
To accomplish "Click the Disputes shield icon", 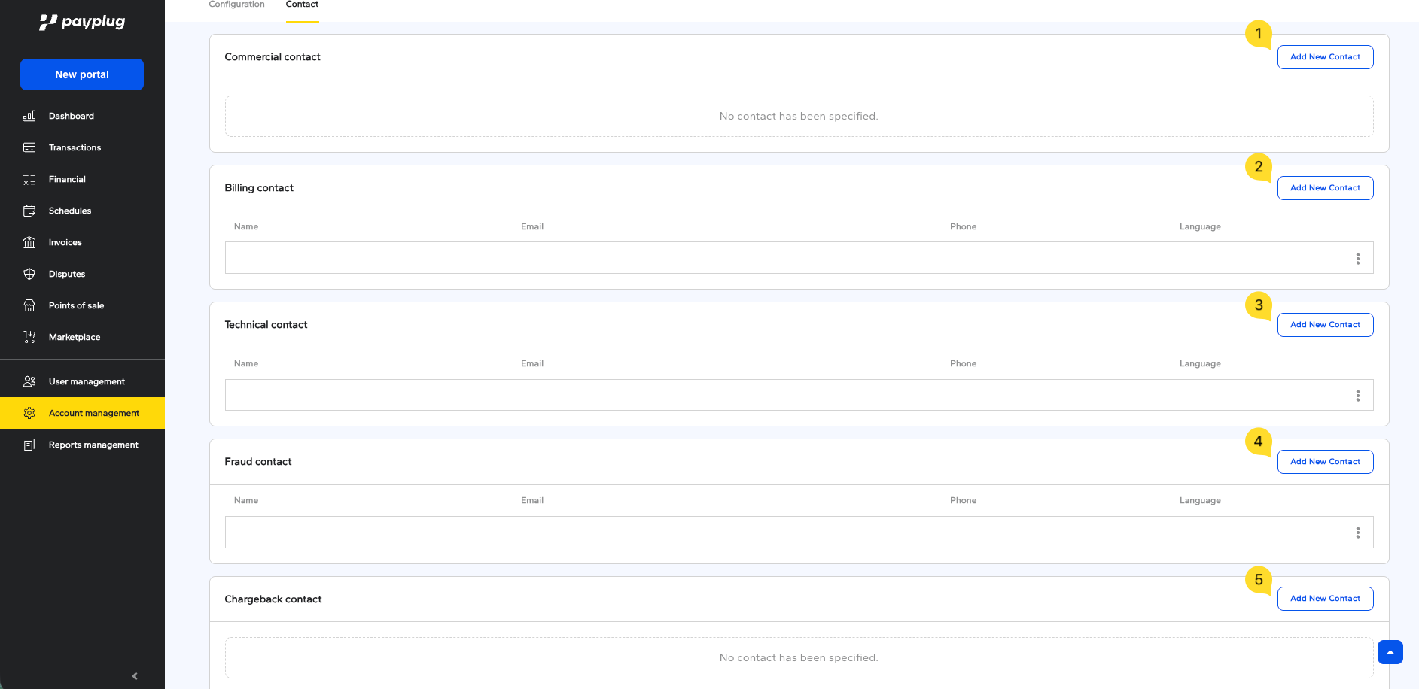I will coord(29,274).
